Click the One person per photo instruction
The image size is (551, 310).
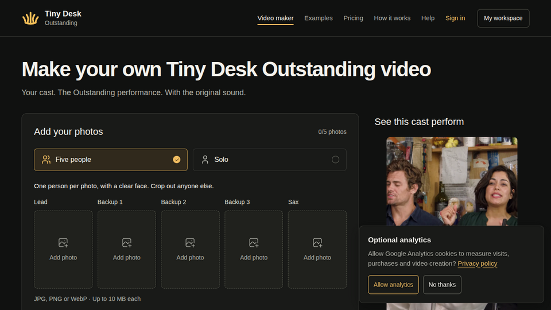[x=124, y=186]
